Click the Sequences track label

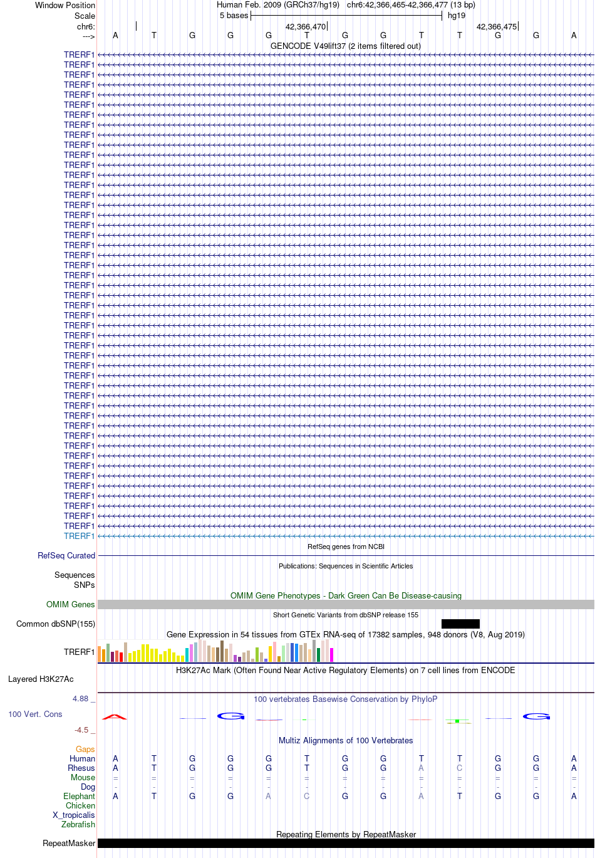point(75,575)
